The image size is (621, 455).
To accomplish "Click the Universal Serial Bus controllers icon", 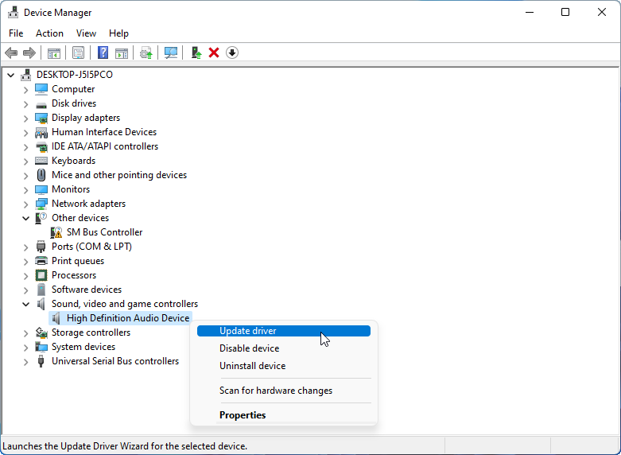I will pyautogui.click(x=41, y=361).
